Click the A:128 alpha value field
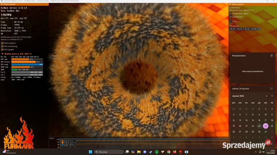The height and width of the screenshot is (155, 277). (x=254, y=29)
